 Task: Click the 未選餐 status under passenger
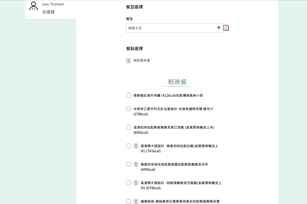pyautogui.click(x=48, y=12)
